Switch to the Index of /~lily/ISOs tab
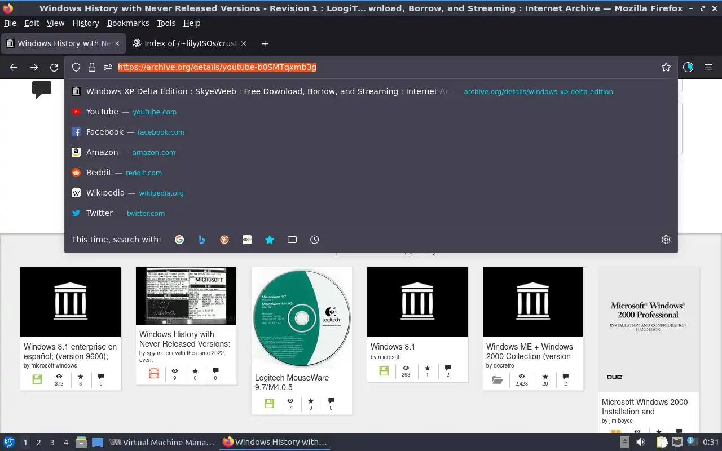This screenshot has width=722, height=451. pos(190,43)
